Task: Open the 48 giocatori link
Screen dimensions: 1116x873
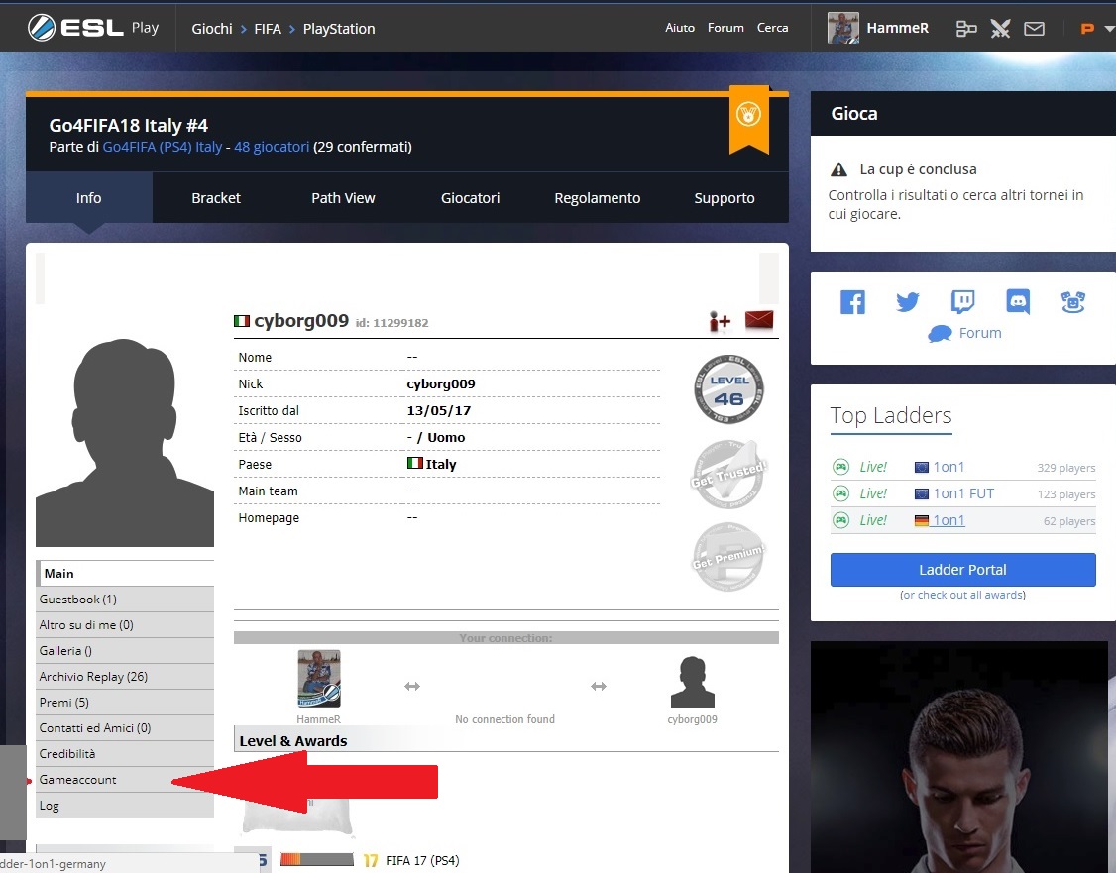Action: tap(272, 147)
